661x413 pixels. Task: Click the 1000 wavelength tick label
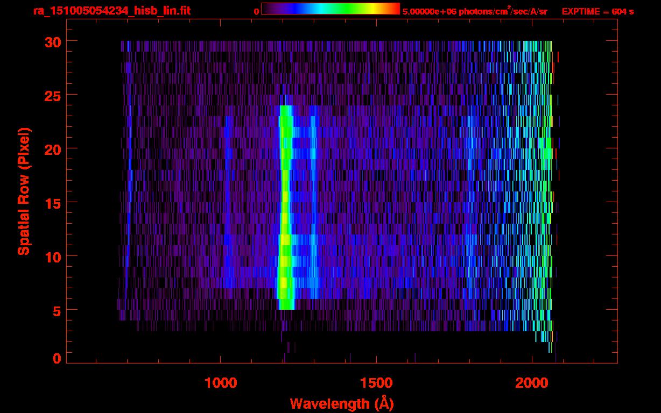(x=221, y=383)
